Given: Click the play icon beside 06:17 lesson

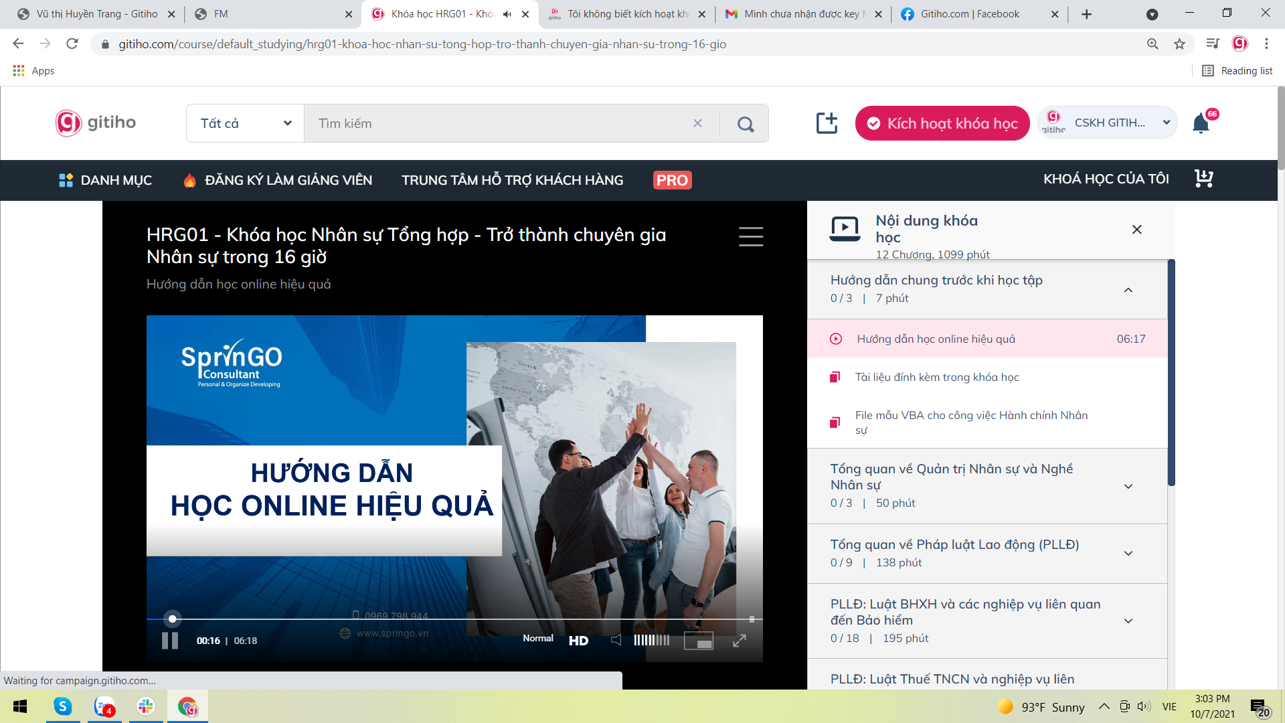Looking at the screenshot, I should [836, 339].
